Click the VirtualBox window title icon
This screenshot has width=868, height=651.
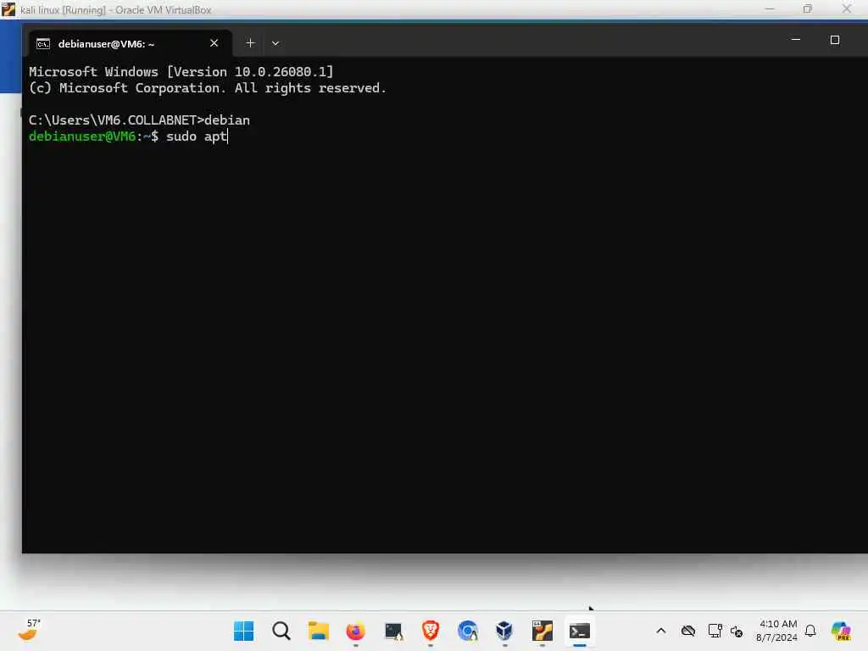click(x=8, y=9)
